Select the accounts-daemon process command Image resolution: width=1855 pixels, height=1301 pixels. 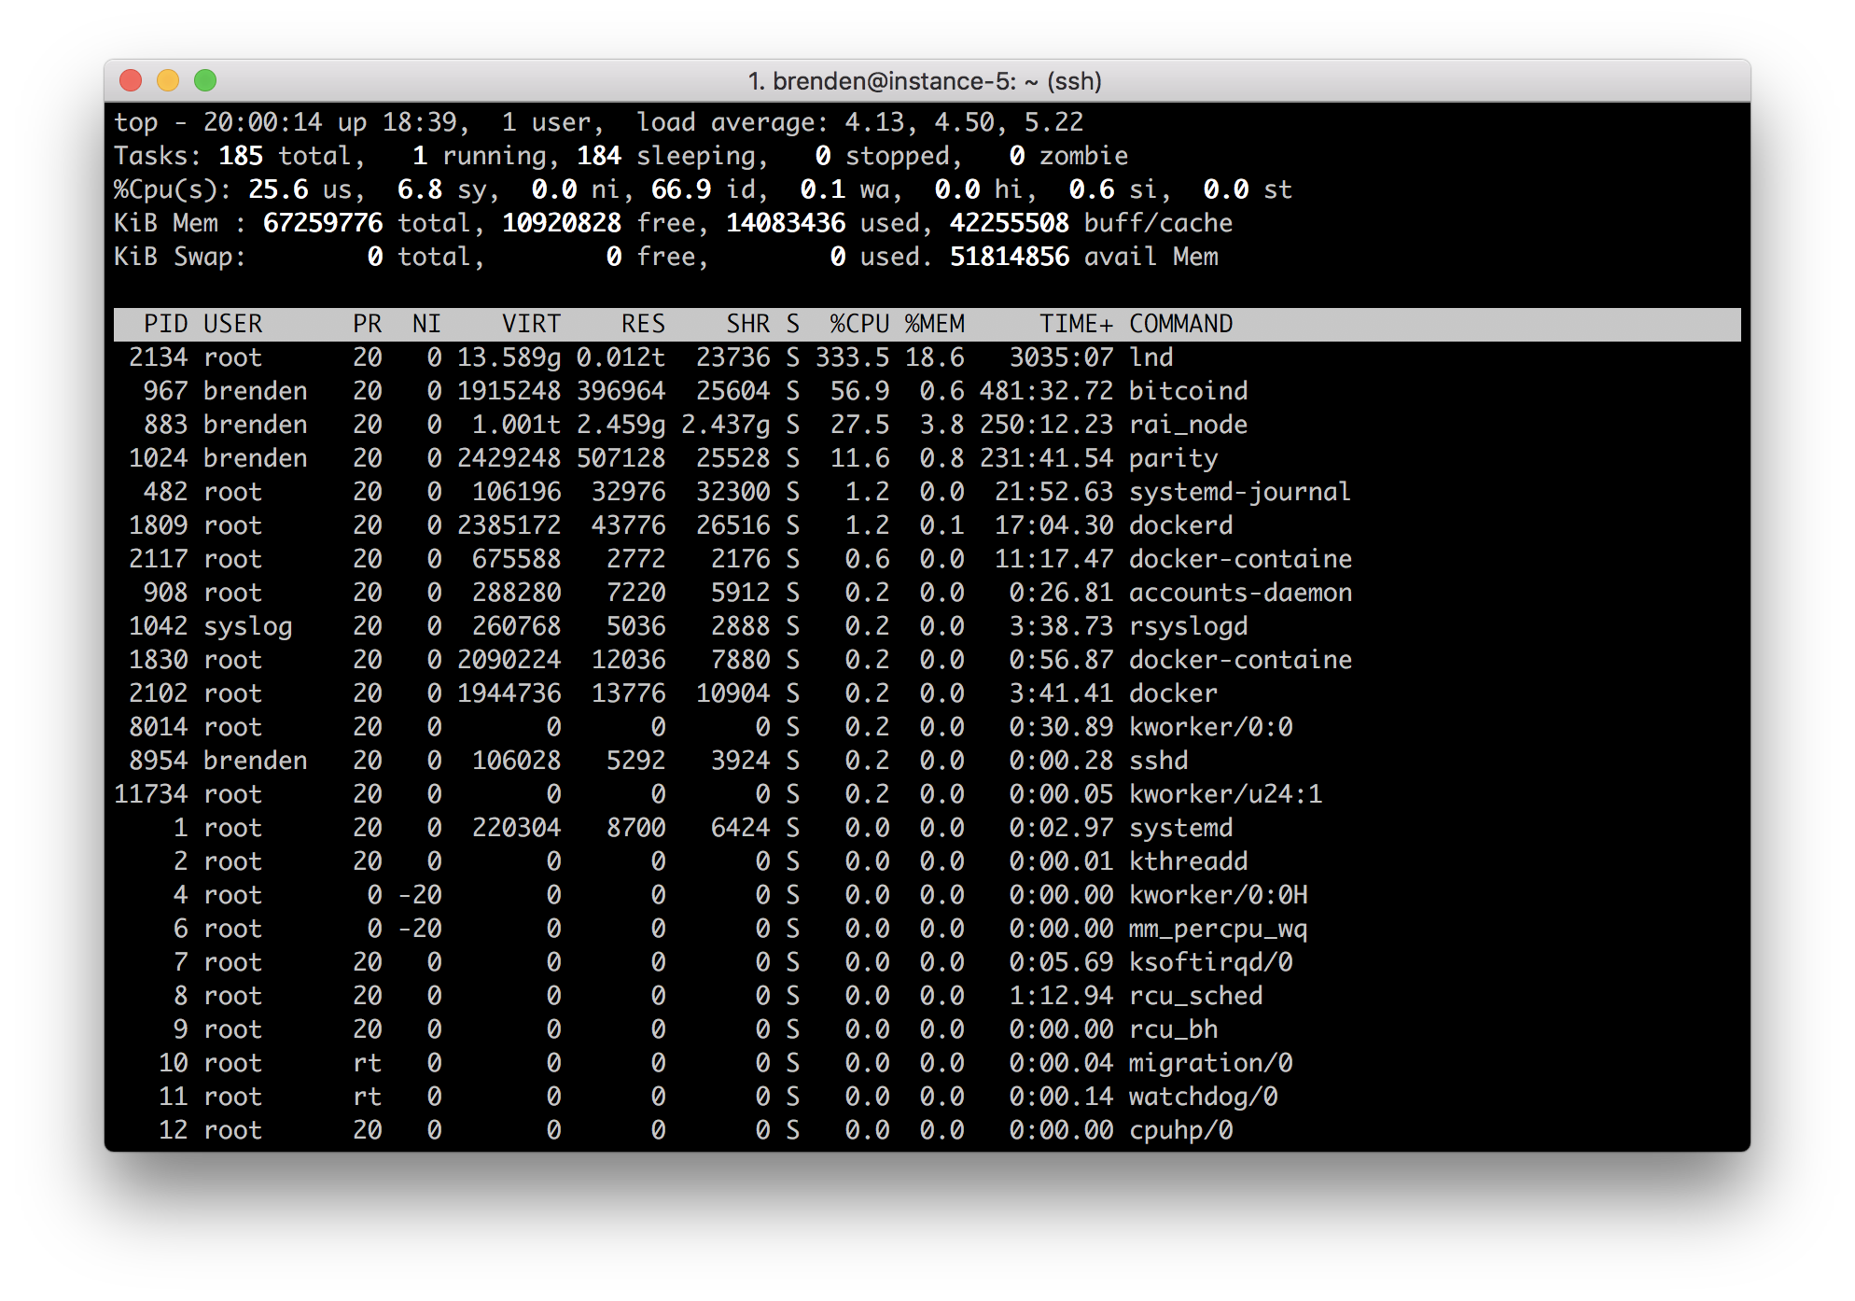pyautogui.click(x=1240, y=593)
